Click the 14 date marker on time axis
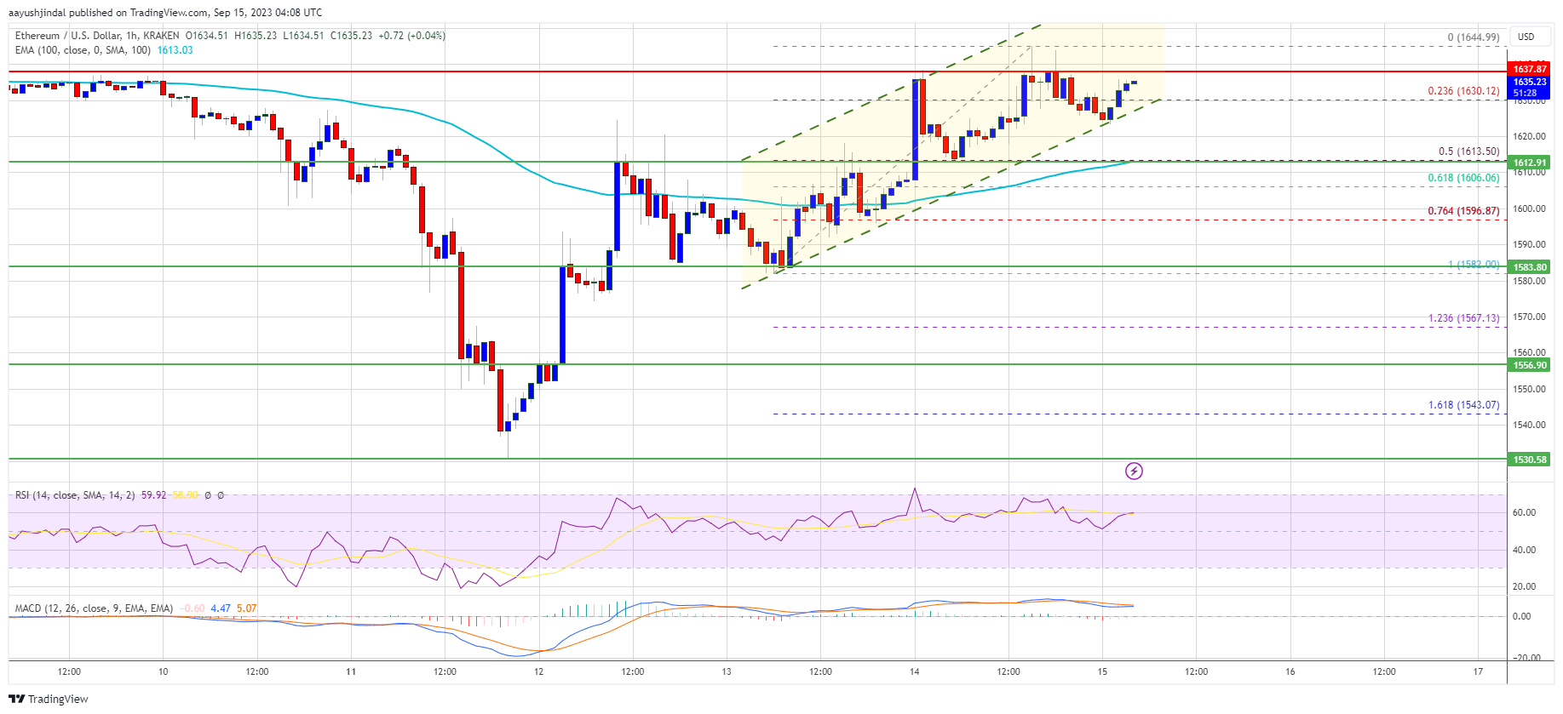 coord(914,671)
